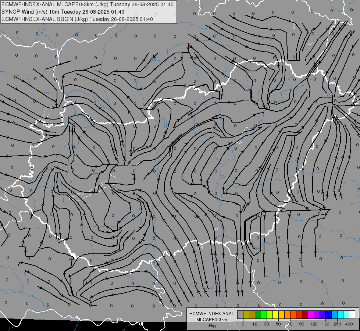360x331 pixels.
Task: Click the pure yellow legend swatch
Action: (275, 315)
